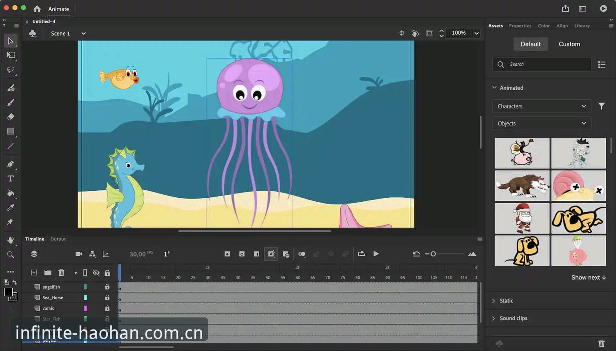The width and height of the screenshot is (616, 351).
Task: Select the Selection arrow tool
Action: [x=11, y=41]
